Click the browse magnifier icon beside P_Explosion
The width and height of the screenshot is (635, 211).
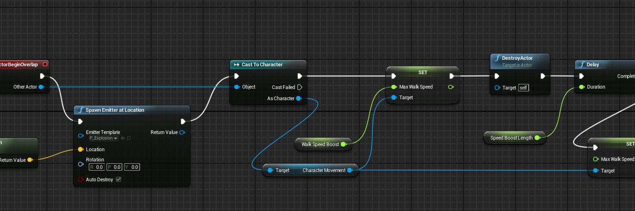[129, 138]
